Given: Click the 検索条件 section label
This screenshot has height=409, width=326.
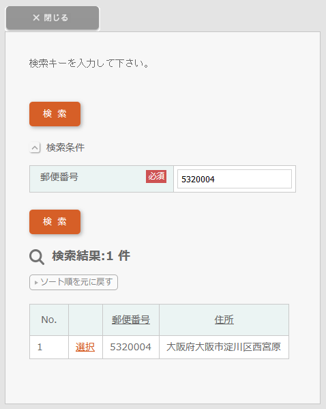Looking at the screenshot, I should pos(65,147).
